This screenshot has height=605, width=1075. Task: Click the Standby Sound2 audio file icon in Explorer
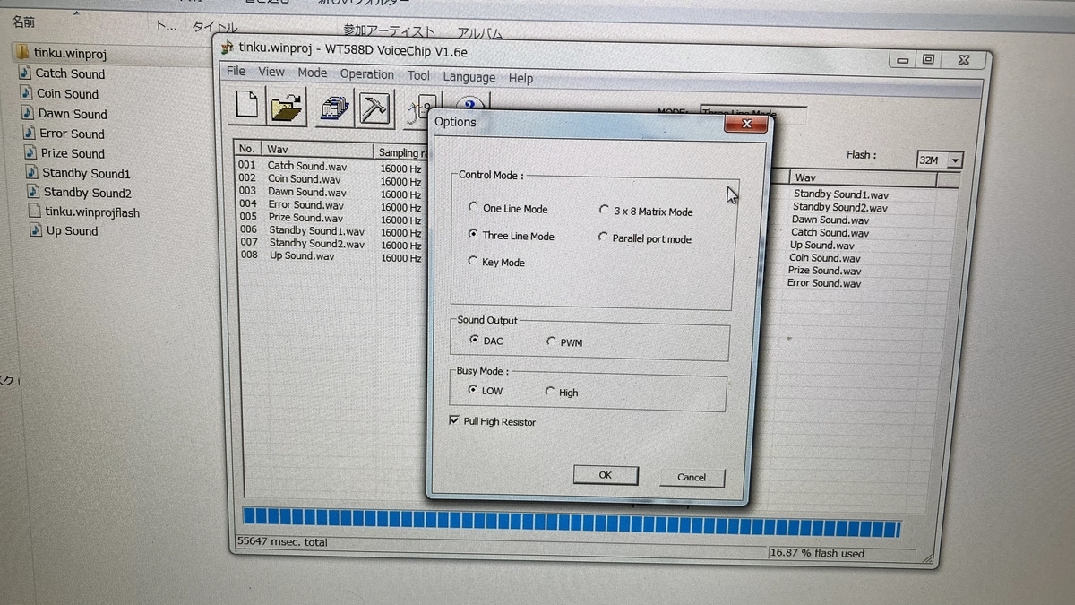coord(35,192)
